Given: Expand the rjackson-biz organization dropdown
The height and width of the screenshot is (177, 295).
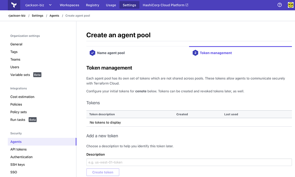Looking at the screenshot, I should tap(38, 5).
